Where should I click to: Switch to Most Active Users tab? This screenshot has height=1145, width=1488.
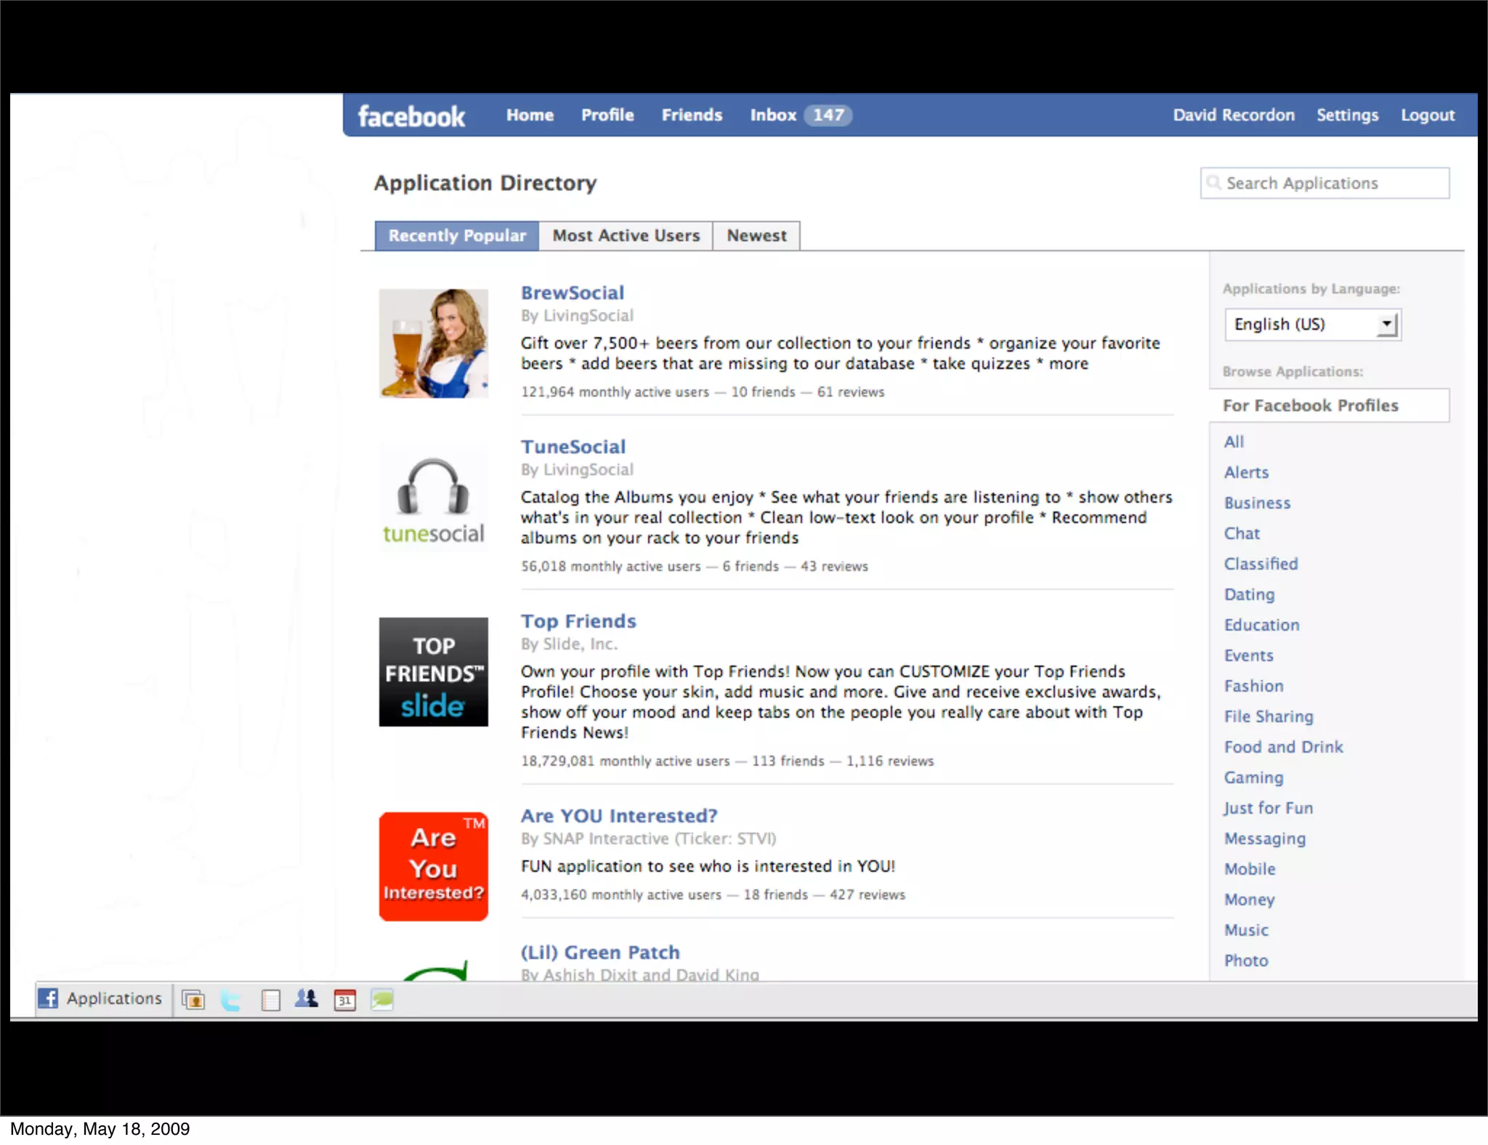point(626,236)
